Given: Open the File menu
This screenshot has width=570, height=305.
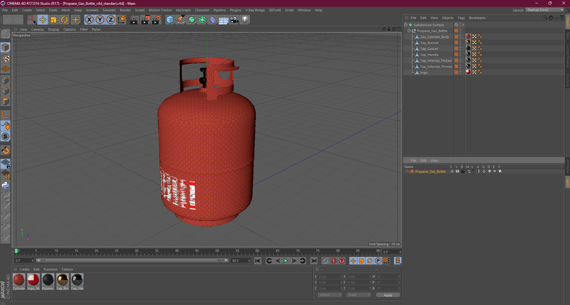Looking at the screenshot, I should click(x=5, y=10).
